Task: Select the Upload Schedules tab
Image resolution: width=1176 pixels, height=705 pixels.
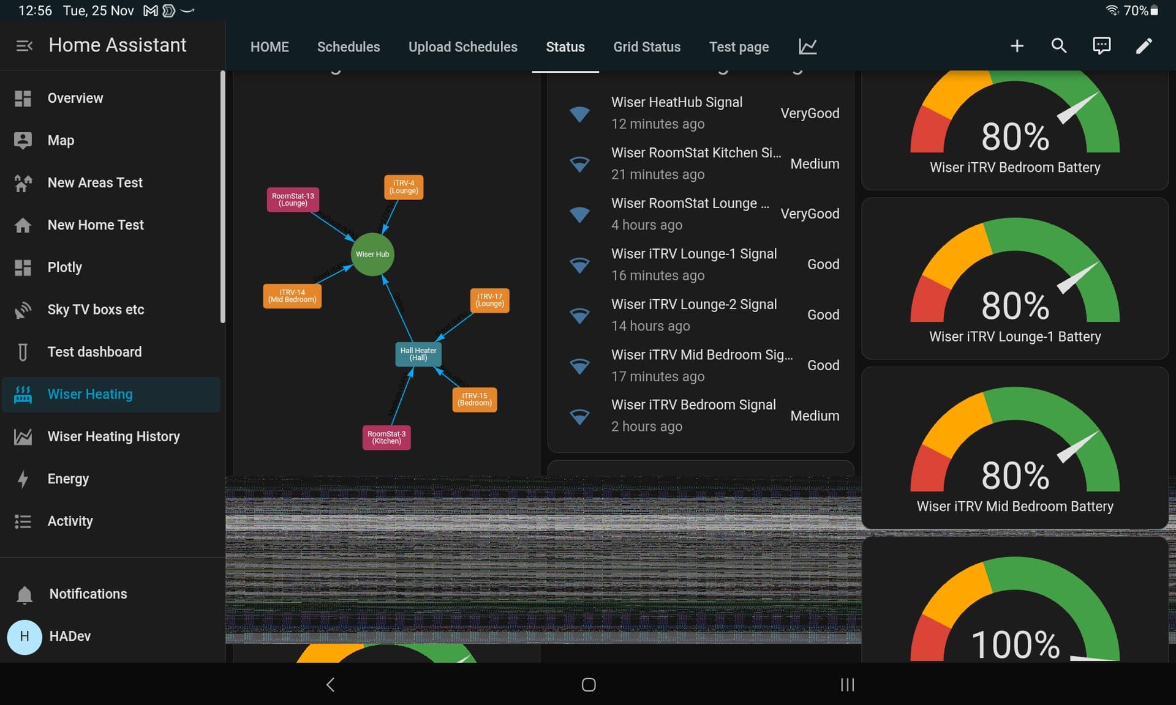Action: click(x=462, y=47)
